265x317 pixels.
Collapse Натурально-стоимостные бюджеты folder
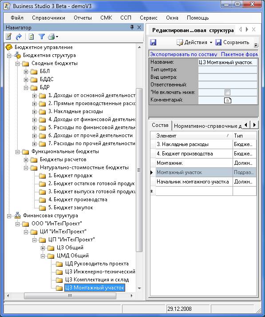pos(26,168)
